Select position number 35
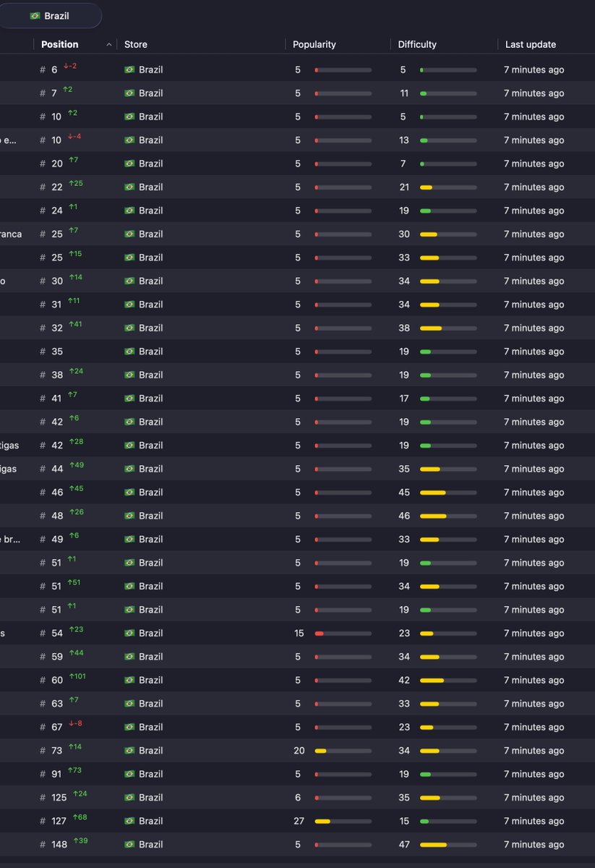 pos(56,352)
